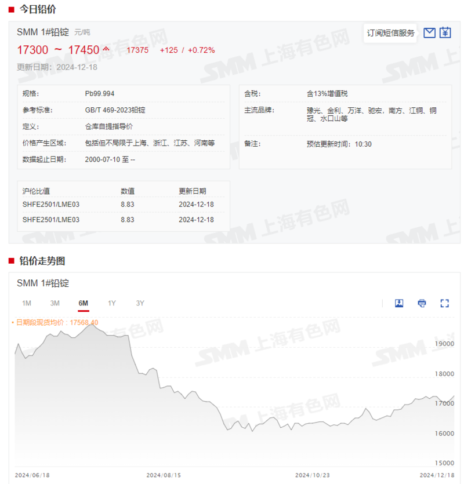Switch chart to 3Y range
This screenshot has height=484, width=464.
pyautogui.click(x=140, y=303)
